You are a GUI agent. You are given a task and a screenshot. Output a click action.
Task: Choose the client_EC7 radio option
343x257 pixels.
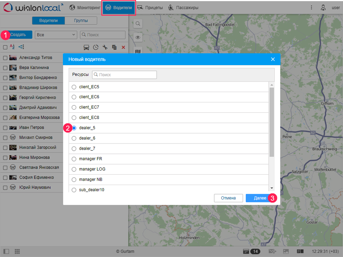click(x=74, y=107)
